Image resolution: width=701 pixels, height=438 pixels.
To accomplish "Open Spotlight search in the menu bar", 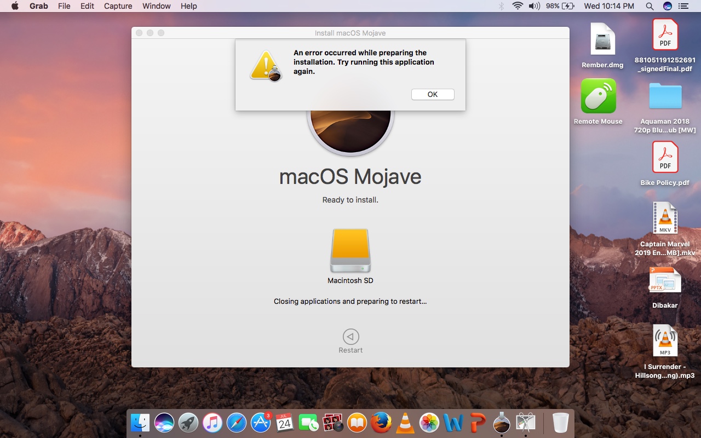I will 650,6.
